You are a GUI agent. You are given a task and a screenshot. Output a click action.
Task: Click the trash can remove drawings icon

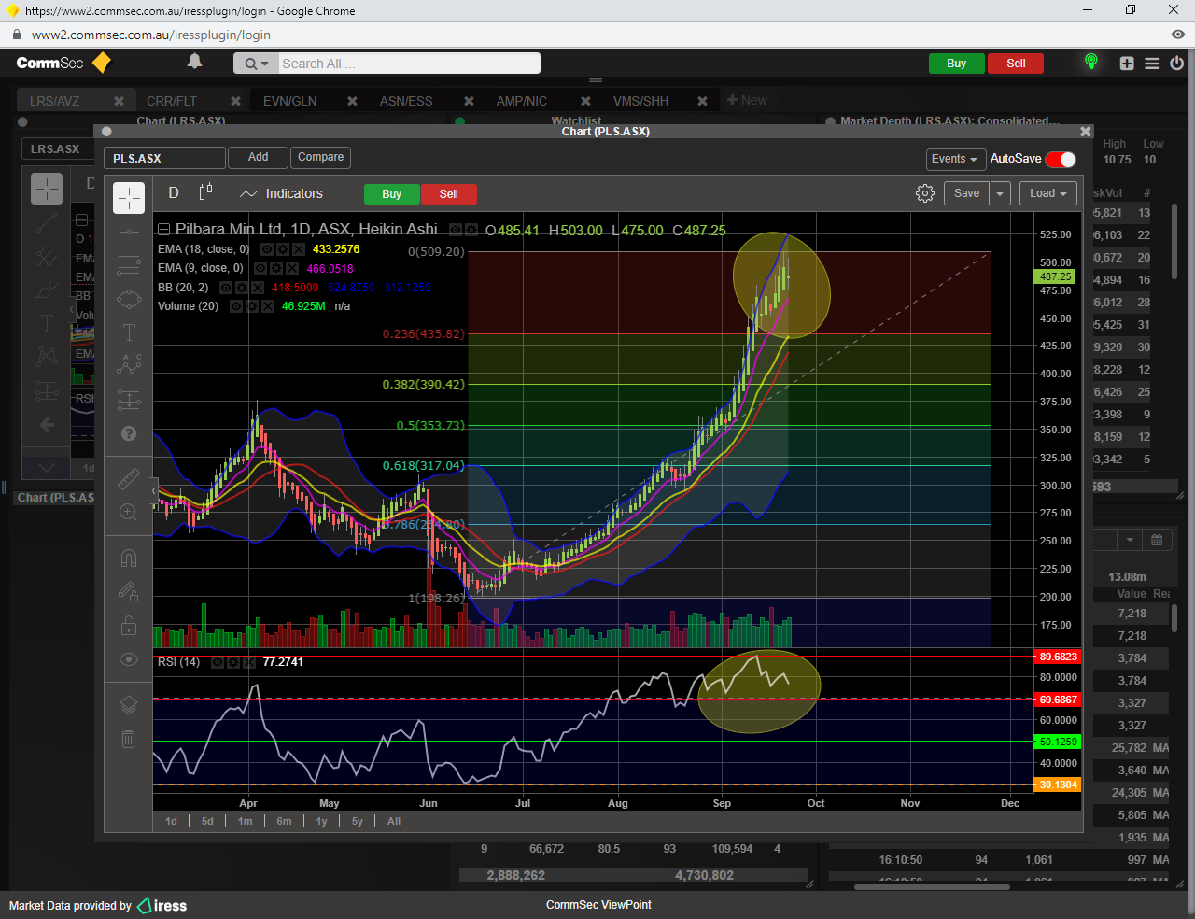tap(129, 739)
